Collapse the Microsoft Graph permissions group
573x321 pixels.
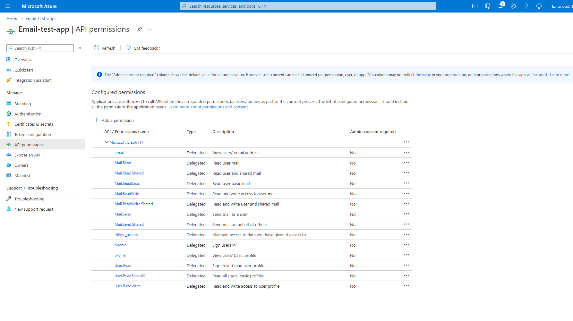[107, 142]
